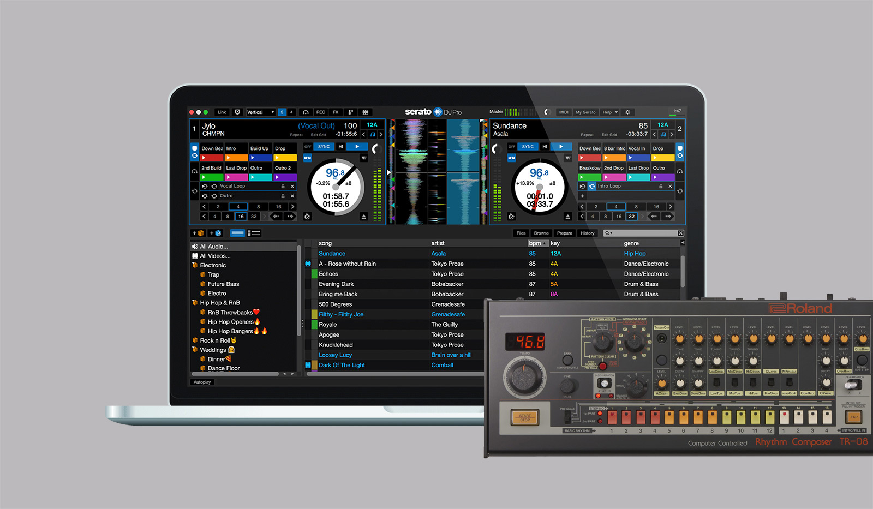Screen dimensions: 873x509
Task: Adjust the master output knob
Action: point(547,112)
